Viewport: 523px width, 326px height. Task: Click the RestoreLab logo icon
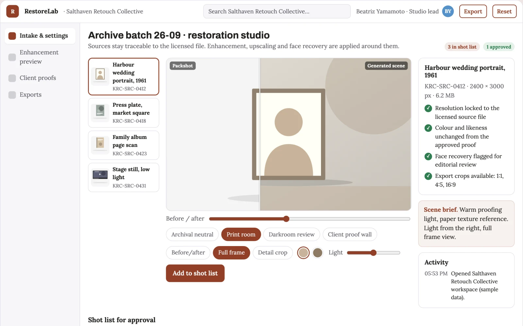click(x=12, y=11)
